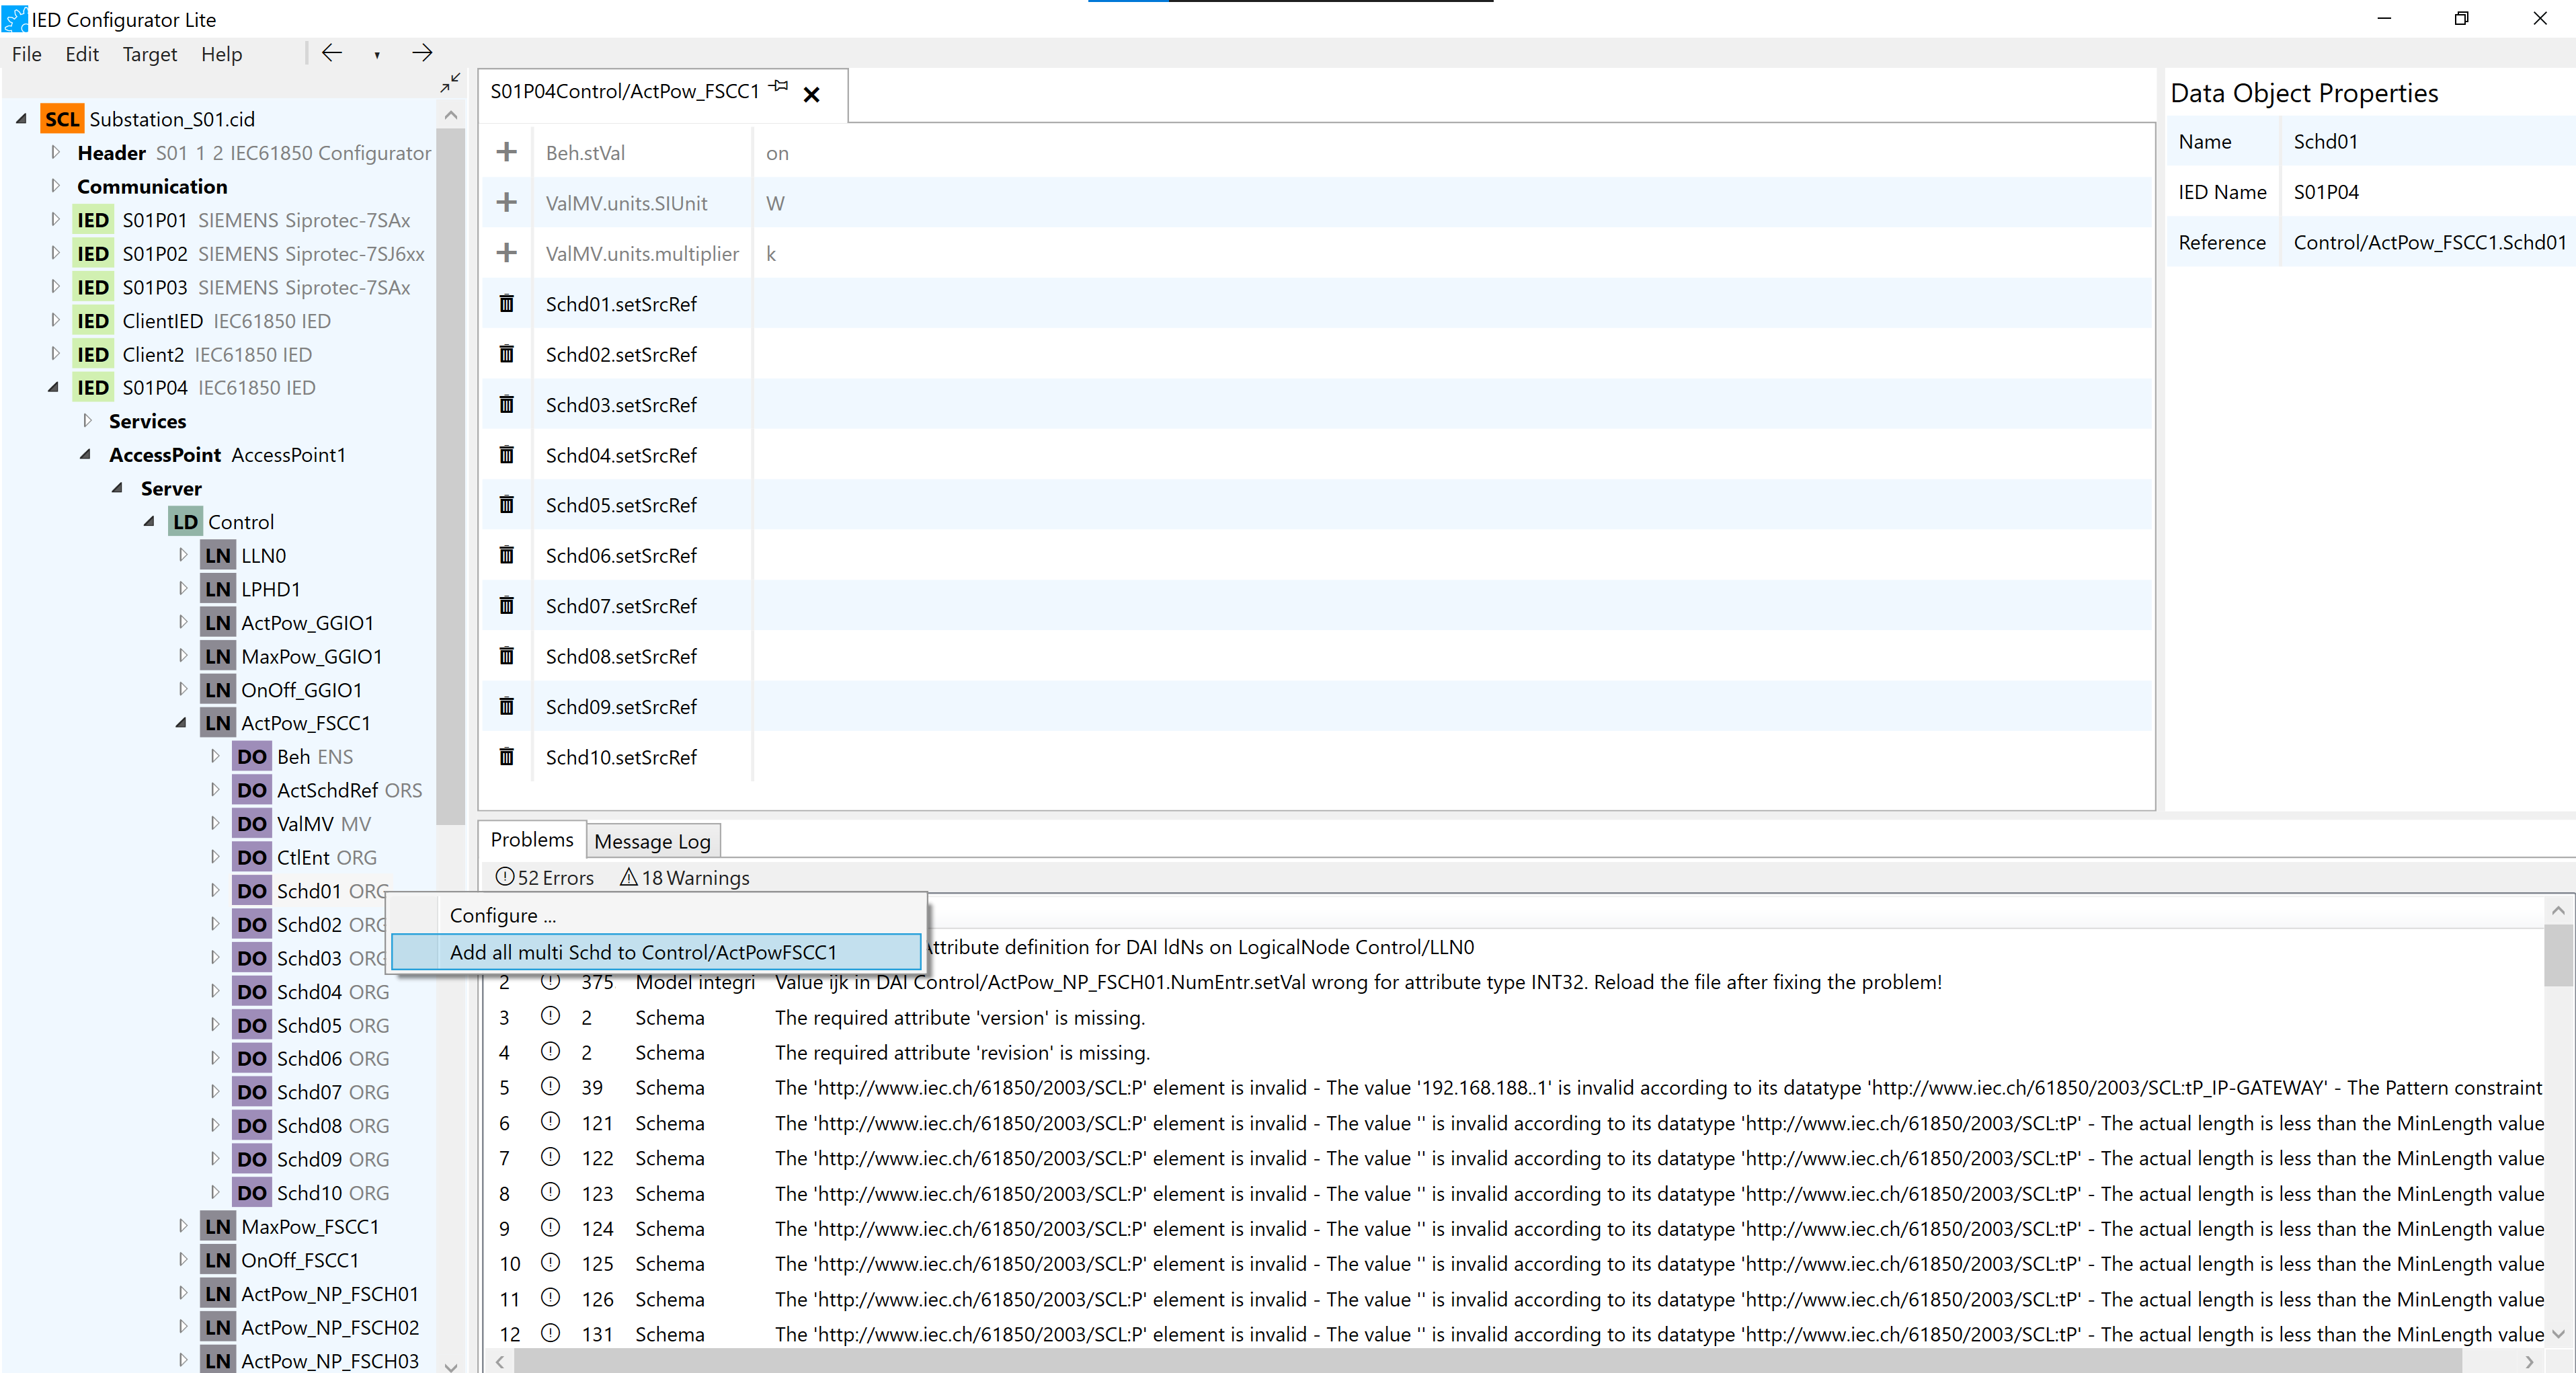Choose Configure ... from context menu
Screen dimensions: 2576x1373
[x=656, y=915]
